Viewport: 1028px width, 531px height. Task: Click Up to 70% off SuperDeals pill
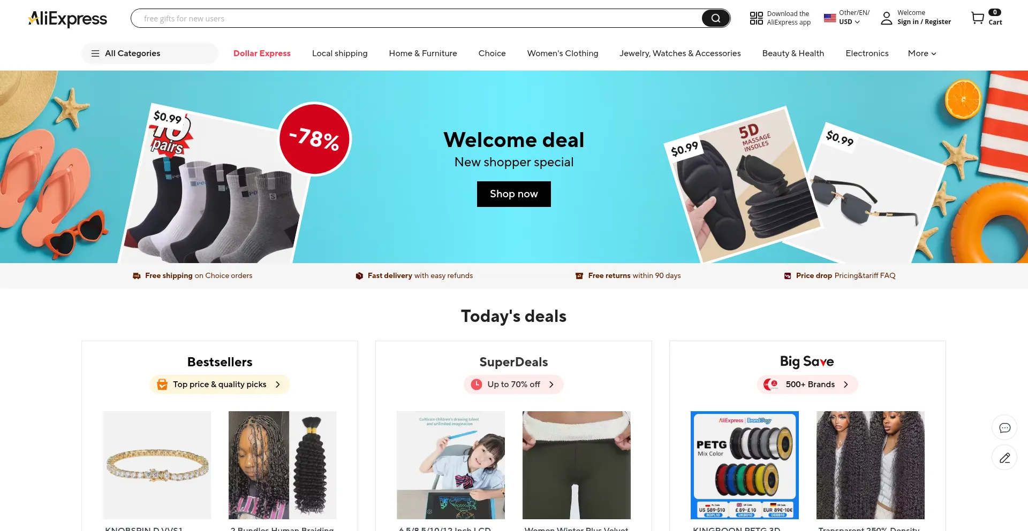pyautogui.click(x=513, y=384)
